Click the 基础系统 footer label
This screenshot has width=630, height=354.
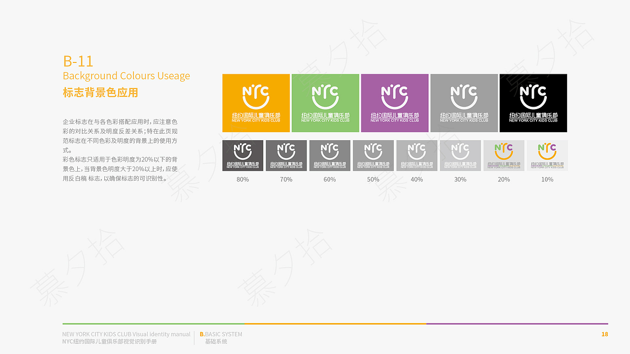tap(216, 341)
